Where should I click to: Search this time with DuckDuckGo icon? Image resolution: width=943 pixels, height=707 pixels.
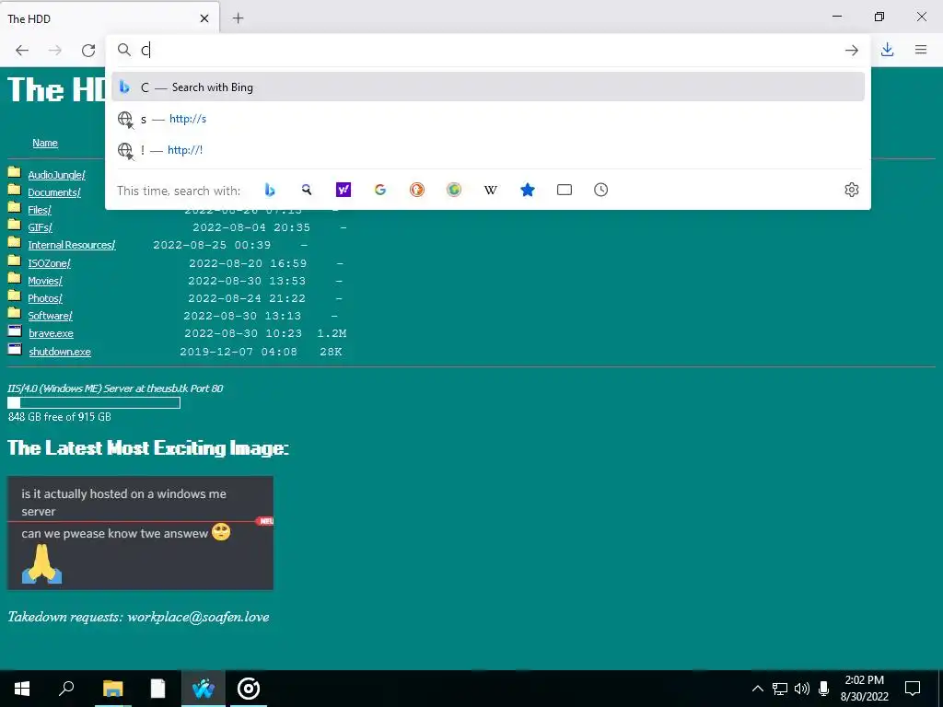(417, 190)
